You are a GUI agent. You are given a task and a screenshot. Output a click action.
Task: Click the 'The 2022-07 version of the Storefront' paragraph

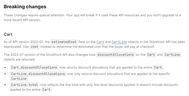(92, 57)
